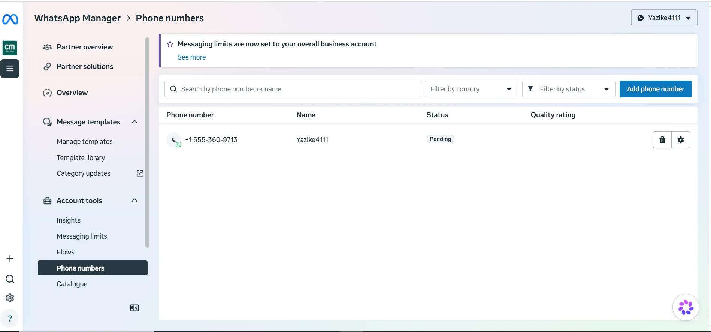Go to Partner overview
The width and height of the screenshot is (711, 332).
(x=85, y=47)
